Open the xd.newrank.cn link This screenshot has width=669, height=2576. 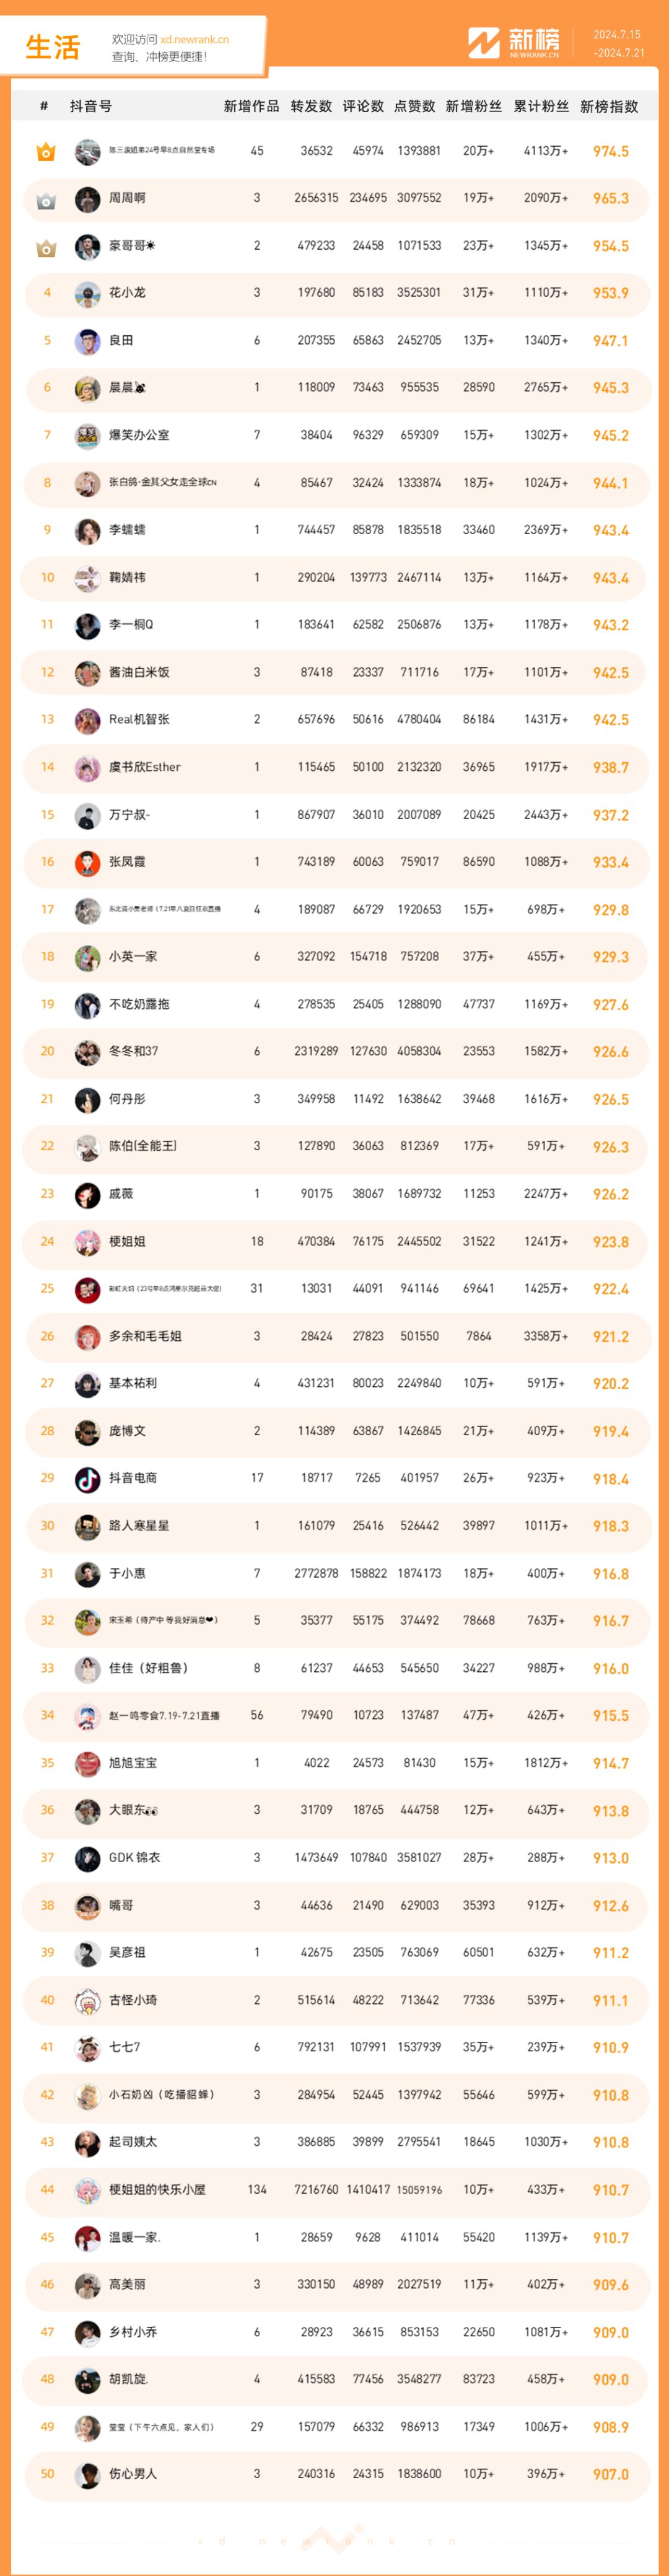pyautogui.click(x=194, y=40)
